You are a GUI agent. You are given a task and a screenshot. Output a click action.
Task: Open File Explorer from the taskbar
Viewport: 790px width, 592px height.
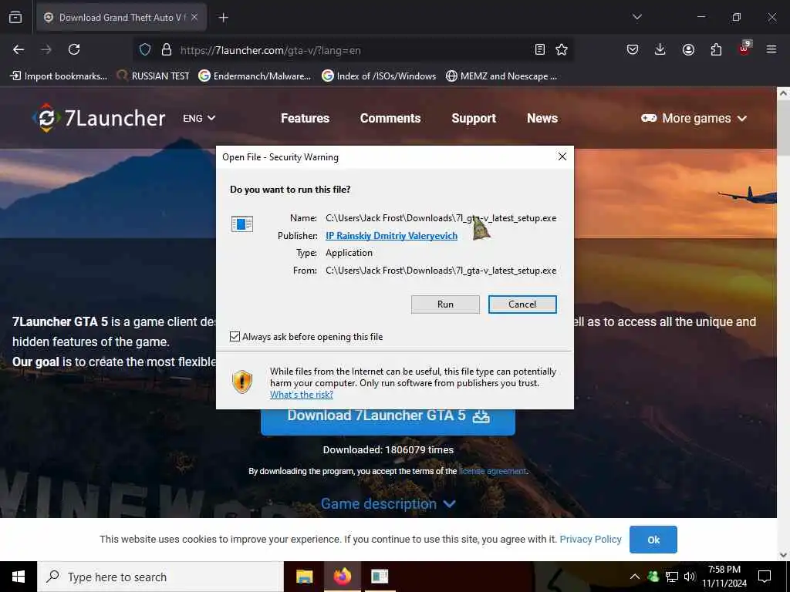point(304,577)
